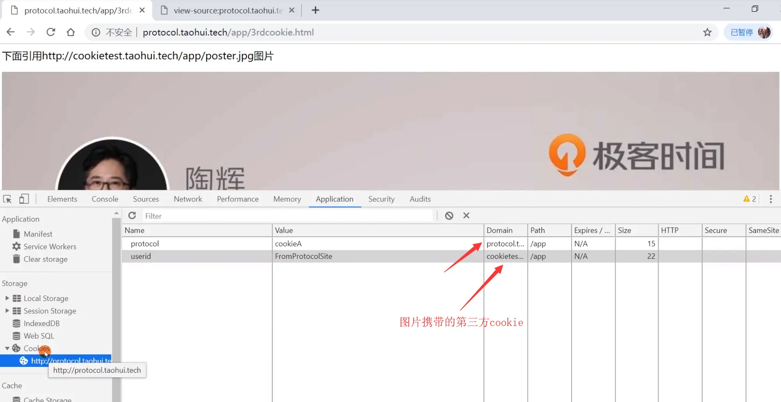Go to the browser home page
The width and height of the screenshot is (781, 402).
pyautogui.click(x=71, y=32)
